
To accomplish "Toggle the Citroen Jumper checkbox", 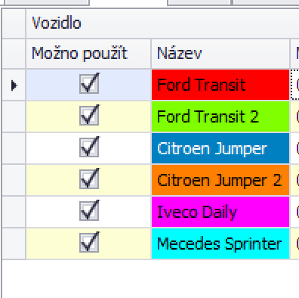I will 89,147.
